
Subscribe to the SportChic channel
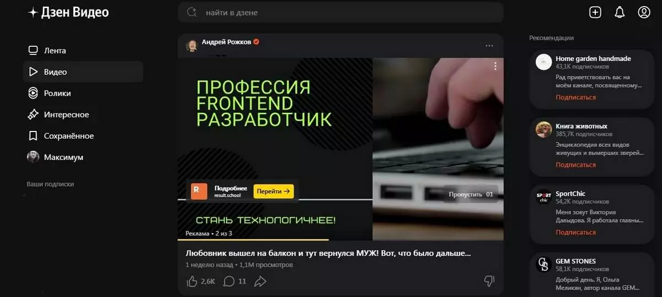(575, 232)
